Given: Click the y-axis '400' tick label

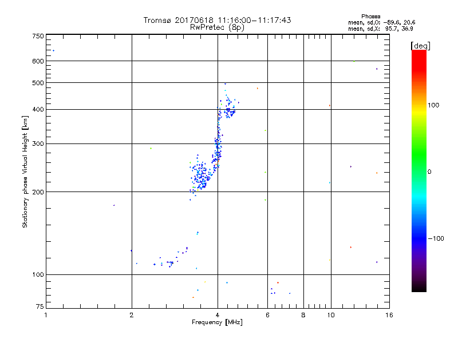Looking at the screenshot, I should click(38, 109).
